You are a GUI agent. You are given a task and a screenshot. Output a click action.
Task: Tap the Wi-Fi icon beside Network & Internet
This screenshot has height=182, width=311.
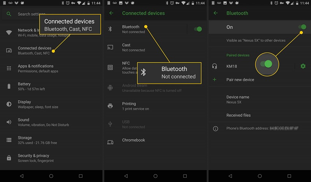tap(9, 33)
